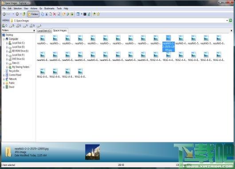This screenshot has height=169, width=235.
Task: Collapse the Computer tree node
Action: click(x=4, y=39)
